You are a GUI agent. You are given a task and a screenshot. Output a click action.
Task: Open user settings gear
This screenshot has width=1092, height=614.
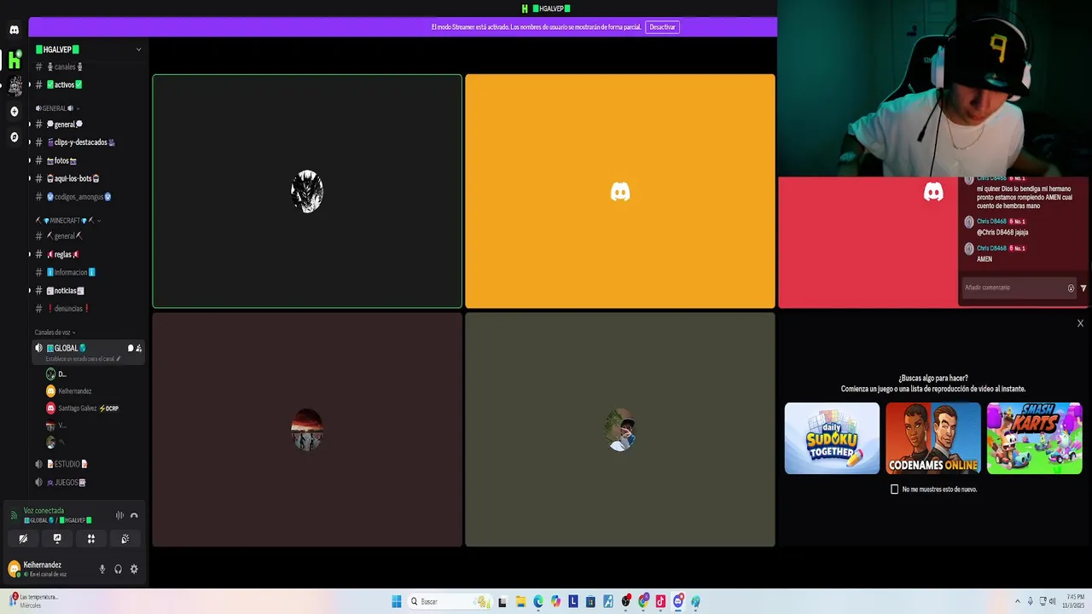[134, 569]
